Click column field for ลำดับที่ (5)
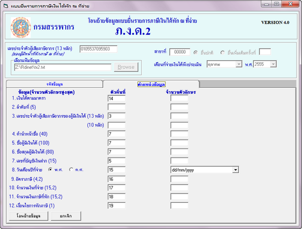Image resolution: width=302 pixels, height=229 pixels. 116,107
